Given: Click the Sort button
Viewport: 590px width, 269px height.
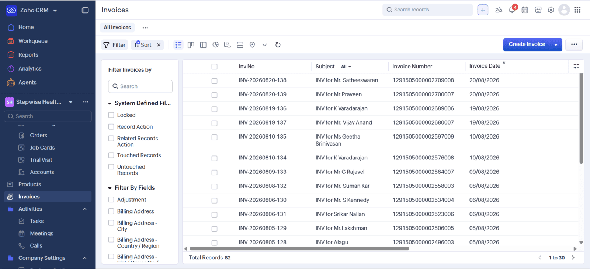Looking at the screenshot, I should [143, 45].
